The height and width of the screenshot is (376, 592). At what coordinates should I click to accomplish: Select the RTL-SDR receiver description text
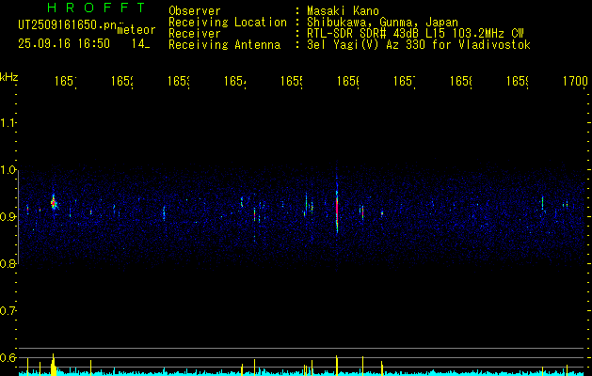(x=416, y=34)
